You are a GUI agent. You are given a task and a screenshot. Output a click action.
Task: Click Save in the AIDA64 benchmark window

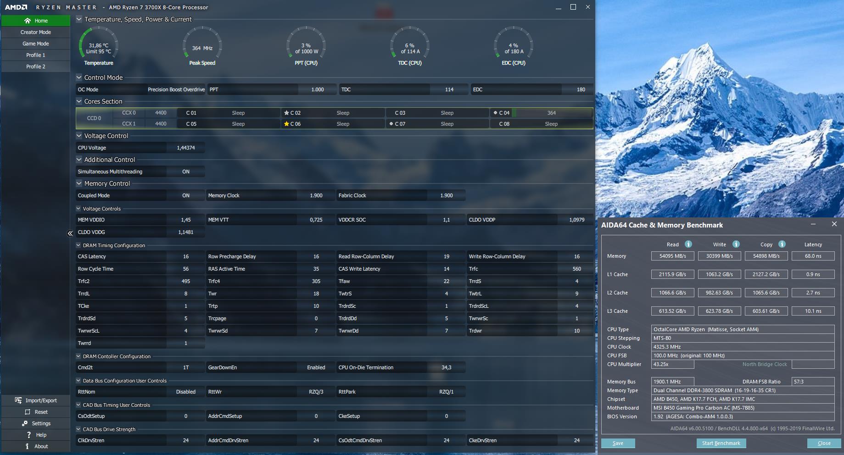[x=618, y=443]
